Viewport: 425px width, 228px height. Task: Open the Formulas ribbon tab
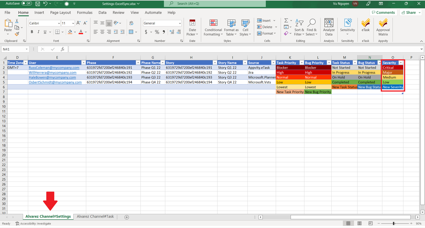pyautogui.click(x=85, y=12)
